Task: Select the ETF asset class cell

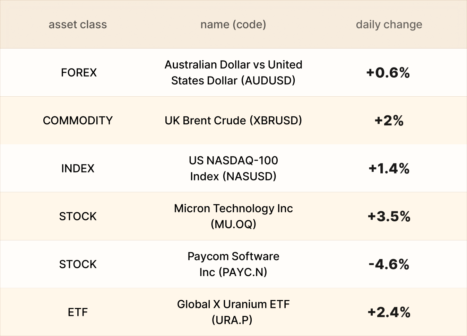Action: (x=78, y=312)
